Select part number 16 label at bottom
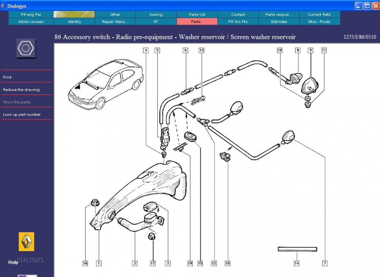Image resolution: width=380 pixels, height=277 pixels. (x=85, y=263)
